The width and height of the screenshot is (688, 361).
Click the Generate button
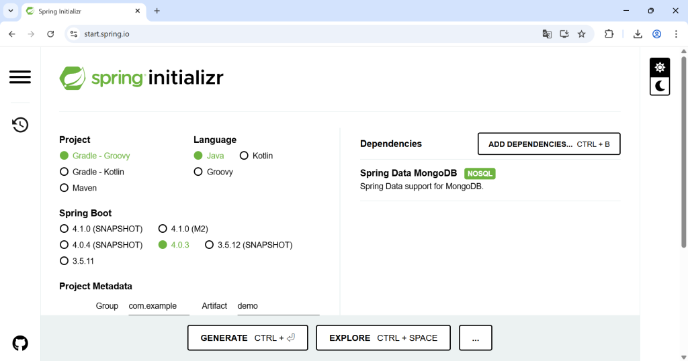tap(247, 338)
